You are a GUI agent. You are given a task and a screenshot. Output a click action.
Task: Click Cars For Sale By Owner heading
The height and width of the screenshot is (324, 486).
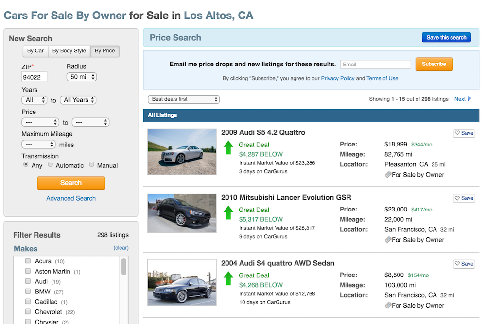[x=65, y=16]
